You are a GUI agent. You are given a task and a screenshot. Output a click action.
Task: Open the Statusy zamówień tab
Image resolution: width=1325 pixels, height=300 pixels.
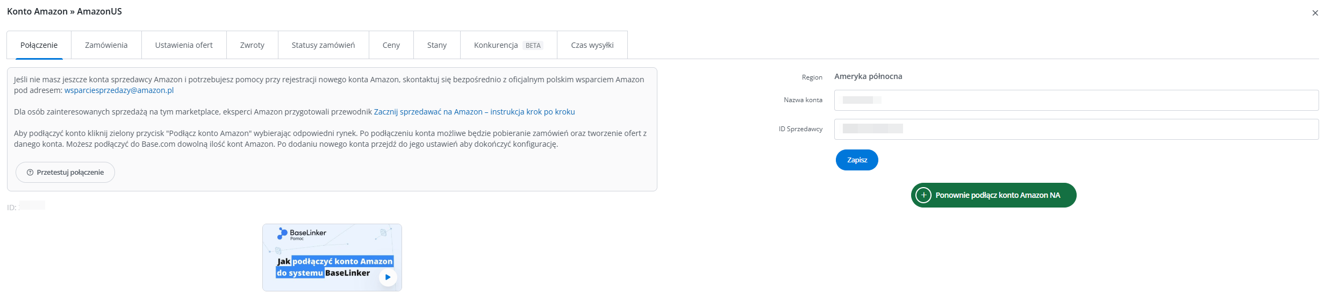click(323, 45)
